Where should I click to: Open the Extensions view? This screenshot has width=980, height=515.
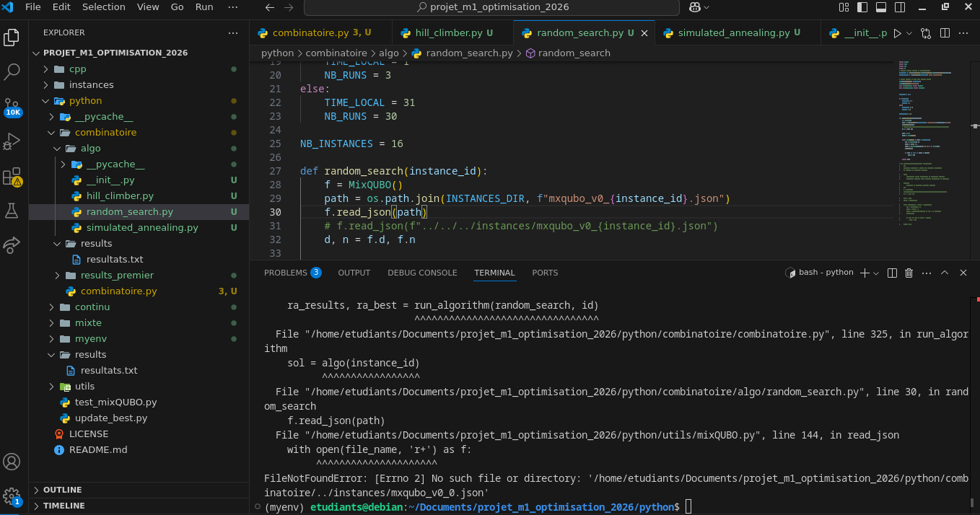(x=12, y=176)
